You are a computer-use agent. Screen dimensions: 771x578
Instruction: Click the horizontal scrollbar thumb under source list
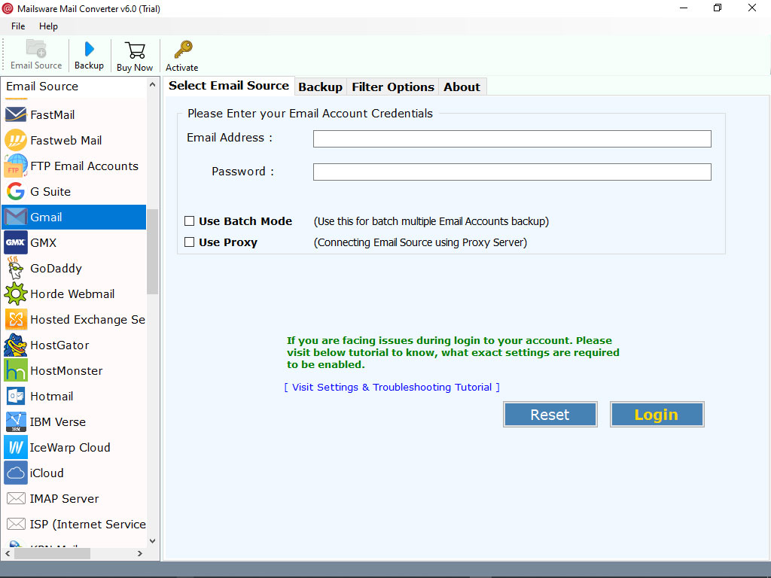(x=52, y=553)
